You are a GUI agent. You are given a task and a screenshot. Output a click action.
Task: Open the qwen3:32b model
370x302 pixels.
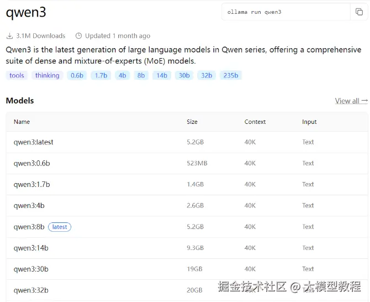click(x=31, y=290)
